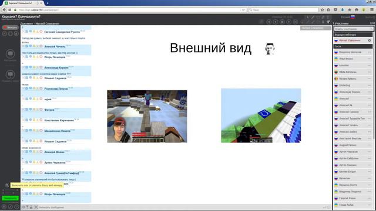This screenshot has width=376, height=211.
Task: Click the green button in left sidebar
Action: click(11, 198)
